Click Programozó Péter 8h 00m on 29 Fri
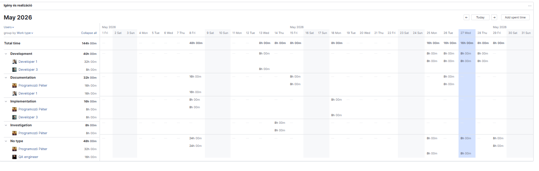Screen dimensions: 539x171 499,146
